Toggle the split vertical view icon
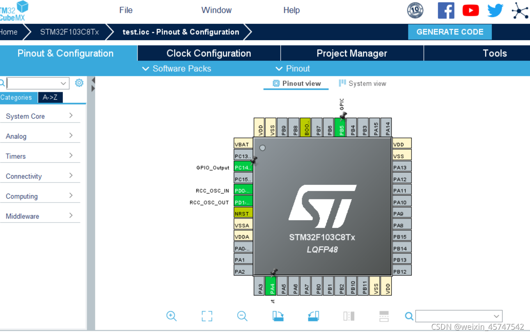 pos(349,316)
